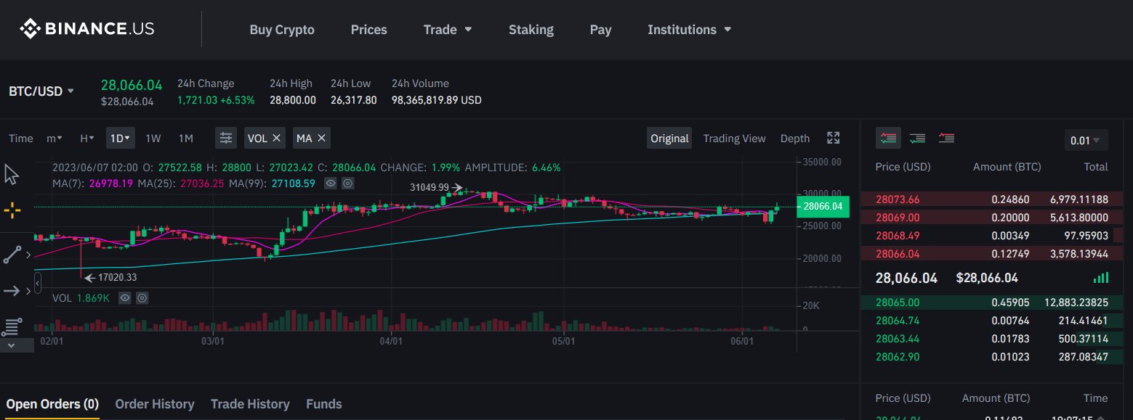Image resolution: width=1133 pixels, height=420 pixels.
Task: Click the 24h Low value 26,317.80
Action: (x=353, y=100)
